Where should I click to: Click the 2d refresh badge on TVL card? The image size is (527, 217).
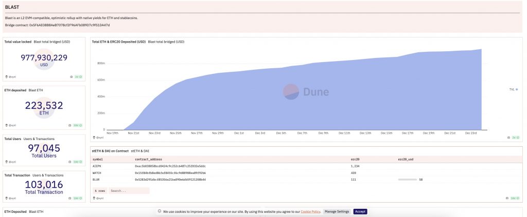point(78,76)
